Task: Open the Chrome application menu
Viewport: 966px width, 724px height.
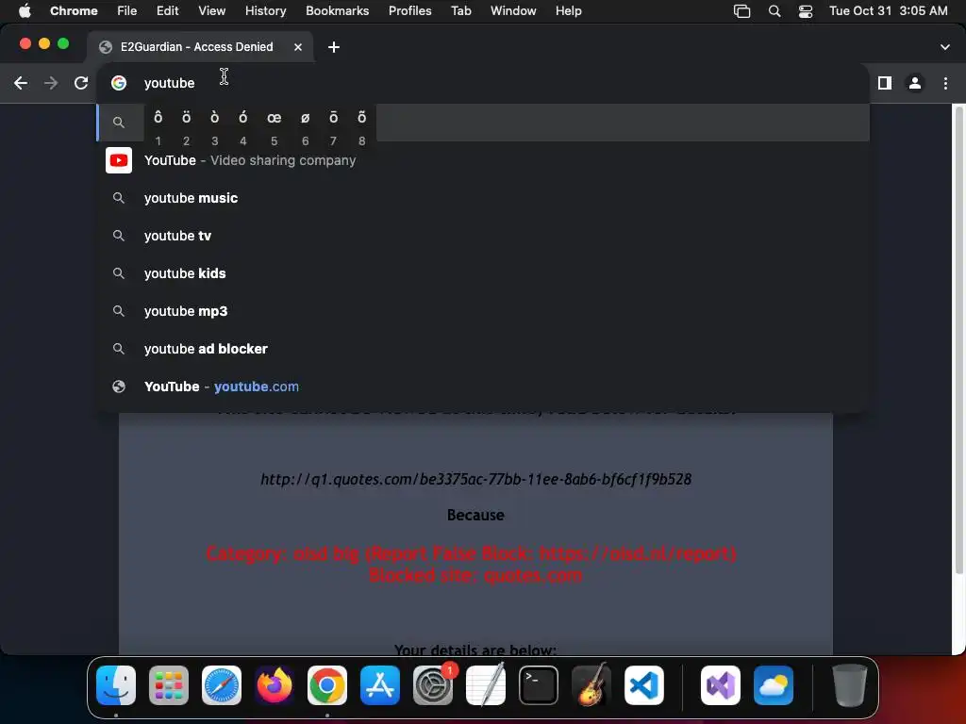Action: pos(74,11)
